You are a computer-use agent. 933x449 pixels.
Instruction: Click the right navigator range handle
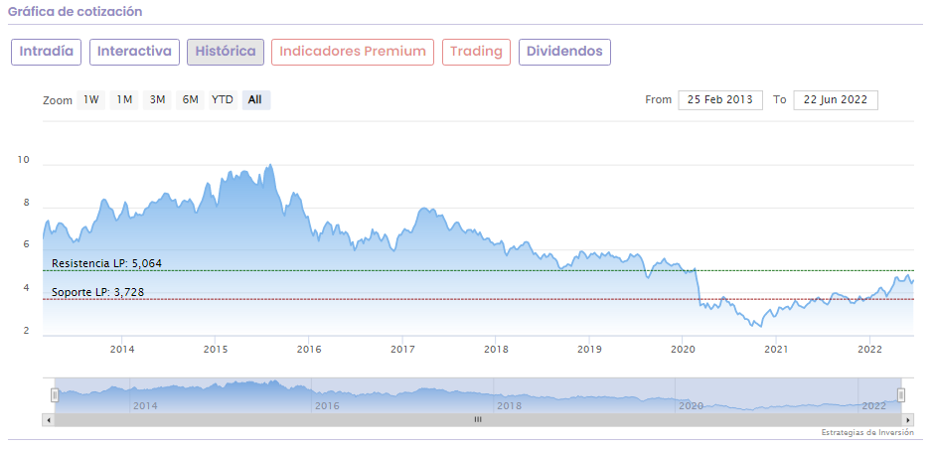pos(901,394)
